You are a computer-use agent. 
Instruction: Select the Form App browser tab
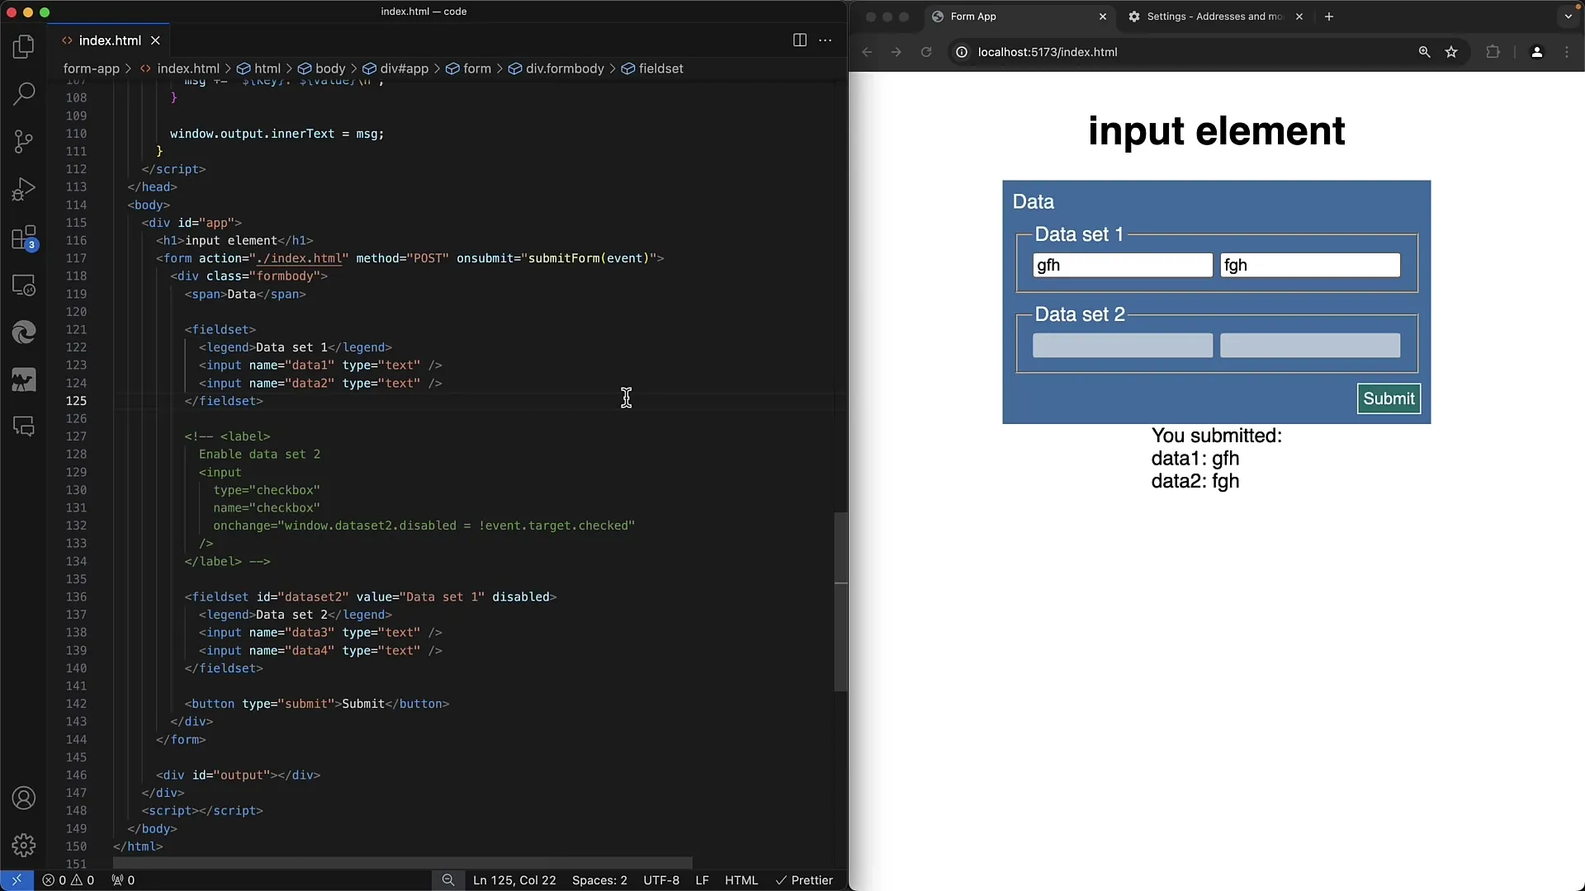tap(972, 16)
